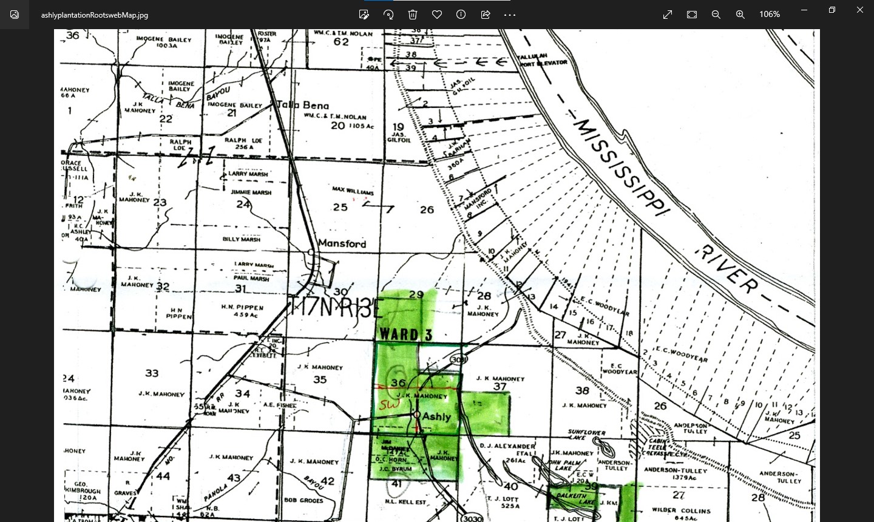Fit the image to the window
874x522 pixels.
point(692,15)
